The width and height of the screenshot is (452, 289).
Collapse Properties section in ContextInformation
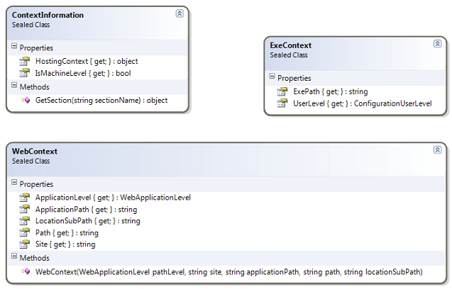click(14, 46)
